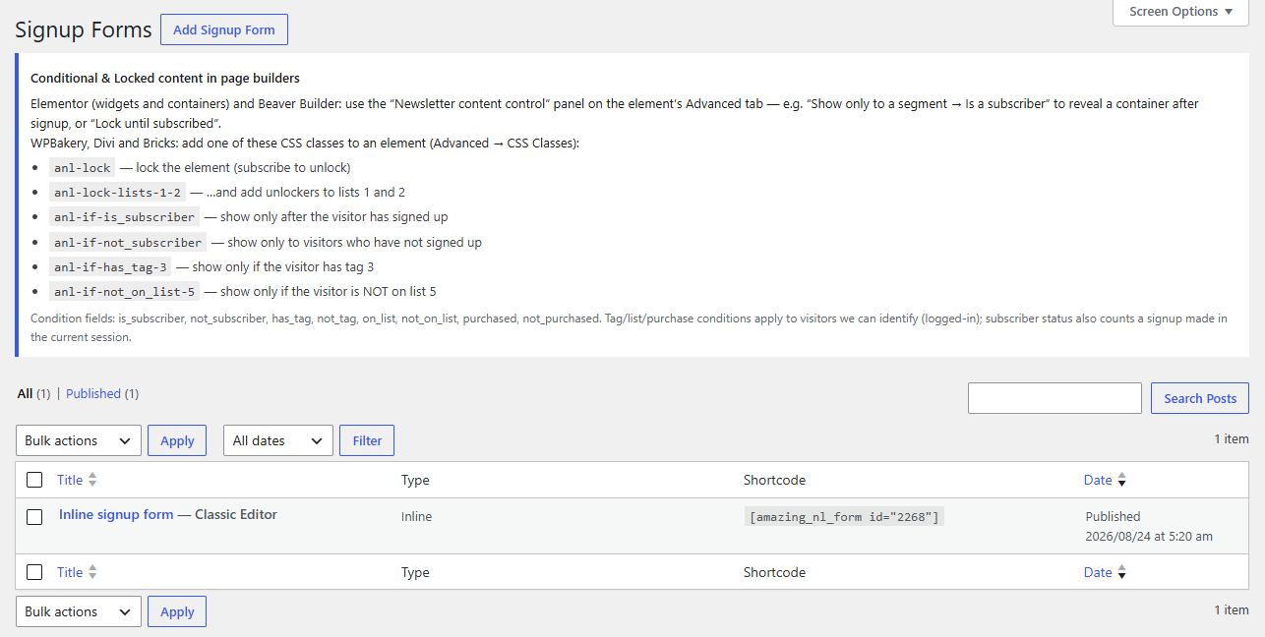Click sort arrow beside footer Date
The width and height of the screenshot is (1265, 637).
pos(1121,572)
